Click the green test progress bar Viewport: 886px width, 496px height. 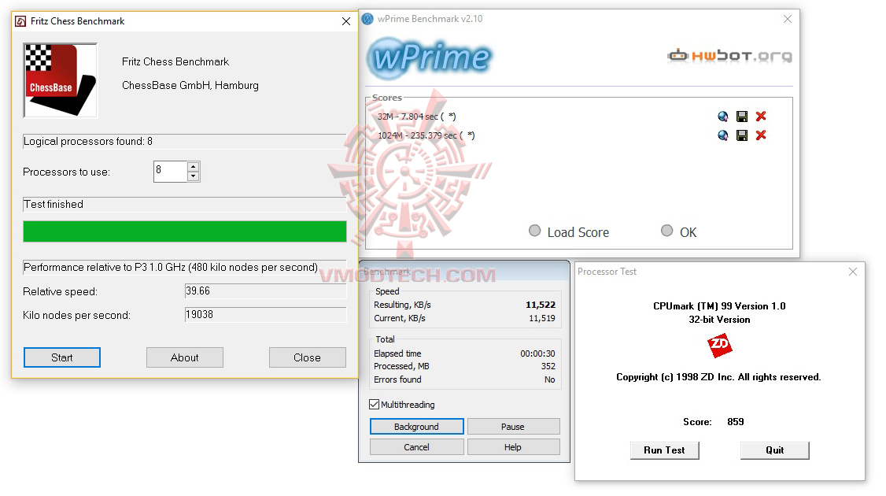tap(185, 232)
